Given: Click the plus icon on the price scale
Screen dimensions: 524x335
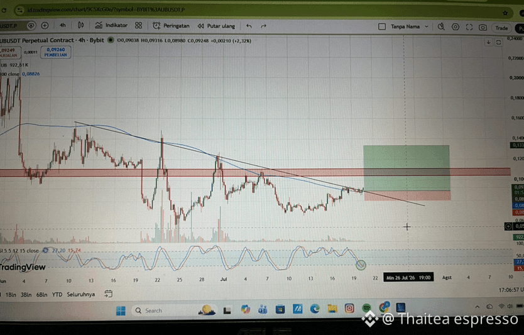Looking at the screenshot, I should (x=508, y=227).
